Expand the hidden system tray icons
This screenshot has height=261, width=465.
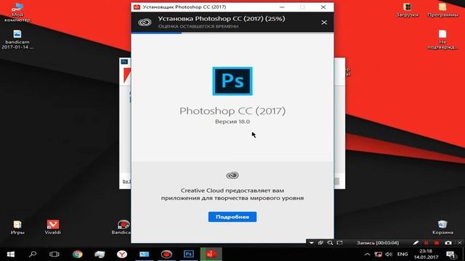tap(367, 254)
